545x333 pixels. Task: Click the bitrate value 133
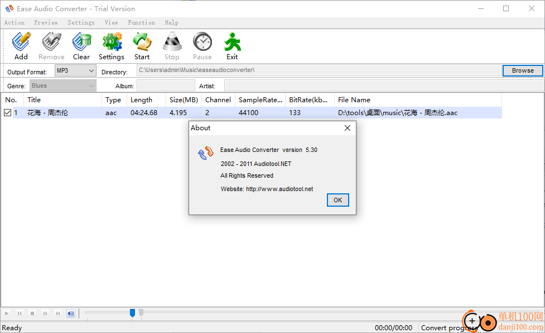[x=295, y=113]
